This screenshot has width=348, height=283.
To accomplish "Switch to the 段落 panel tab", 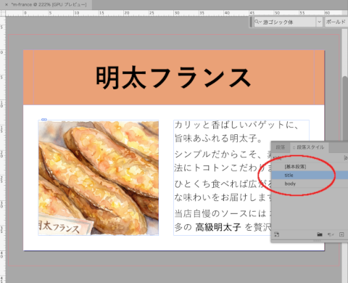I will coord(281,147).
